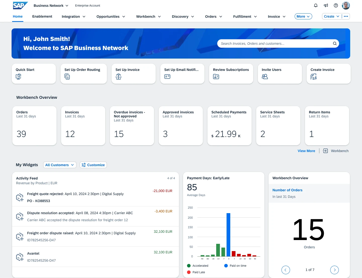
Task: Open the Orders Last 31 days tile
Action: (x=34, y=126)
